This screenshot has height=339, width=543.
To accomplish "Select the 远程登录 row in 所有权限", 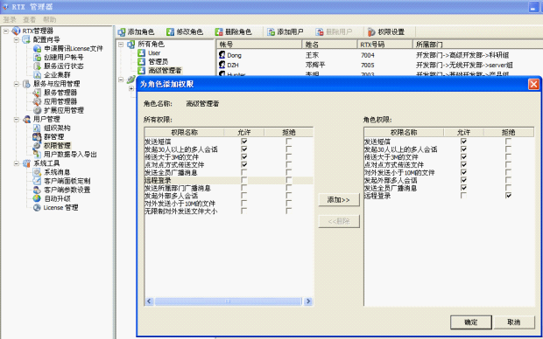I will pos(229,180).
